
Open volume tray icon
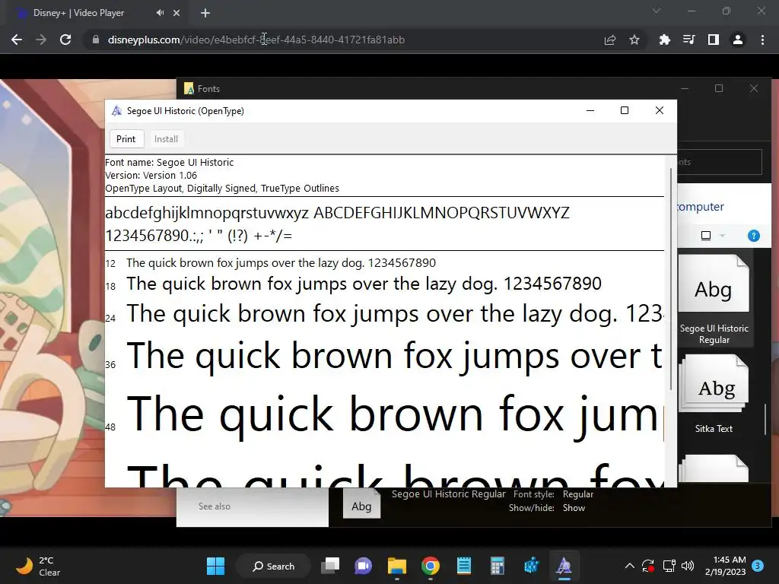tap(688, 566)
